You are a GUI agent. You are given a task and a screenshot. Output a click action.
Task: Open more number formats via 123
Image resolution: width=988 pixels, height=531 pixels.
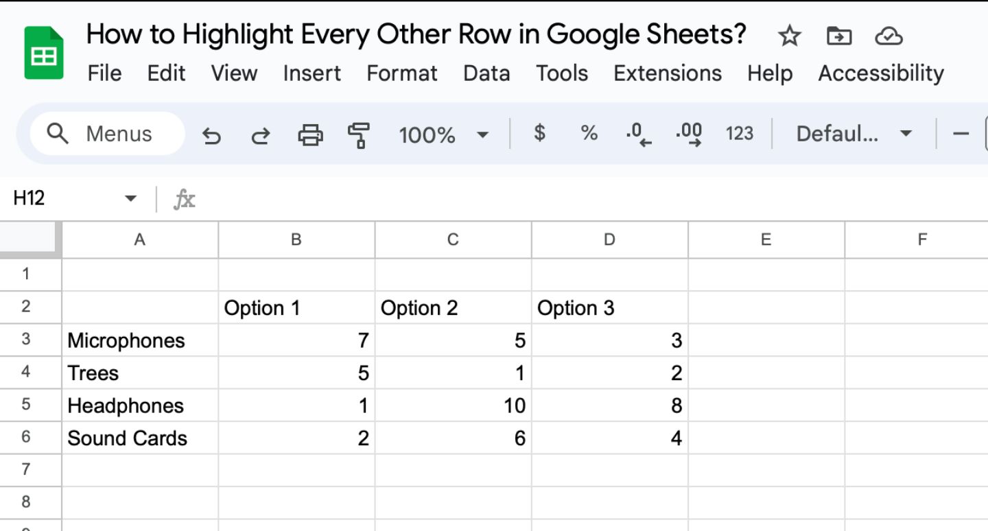740,134
